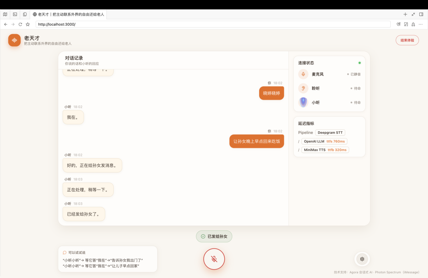Click the 待命 status next to 聆听
Screen dimensions: 428x278
(x=357, y=88)
